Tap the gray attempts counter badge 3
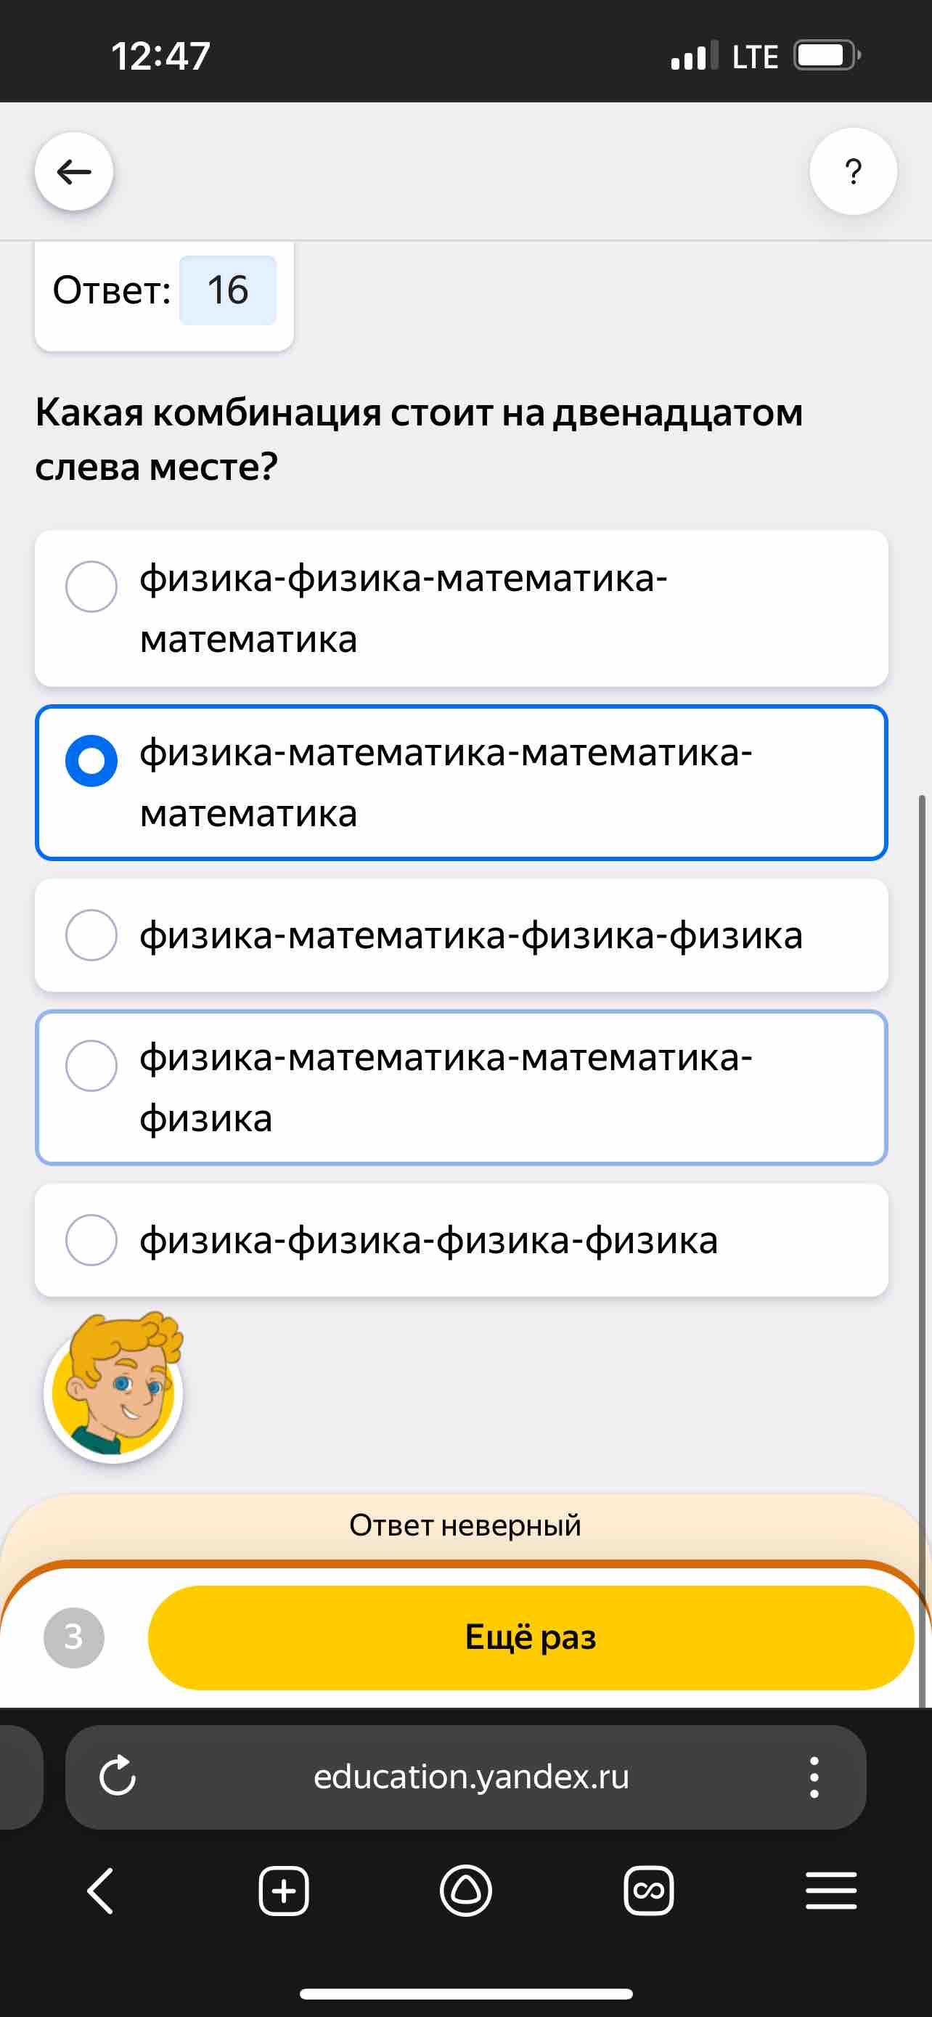 tap(73, 1637)
